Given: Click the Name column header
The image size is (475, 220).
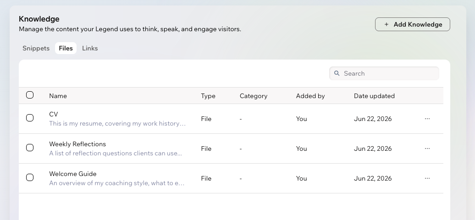Looking at the screenshot, I should tap(58, 96).
